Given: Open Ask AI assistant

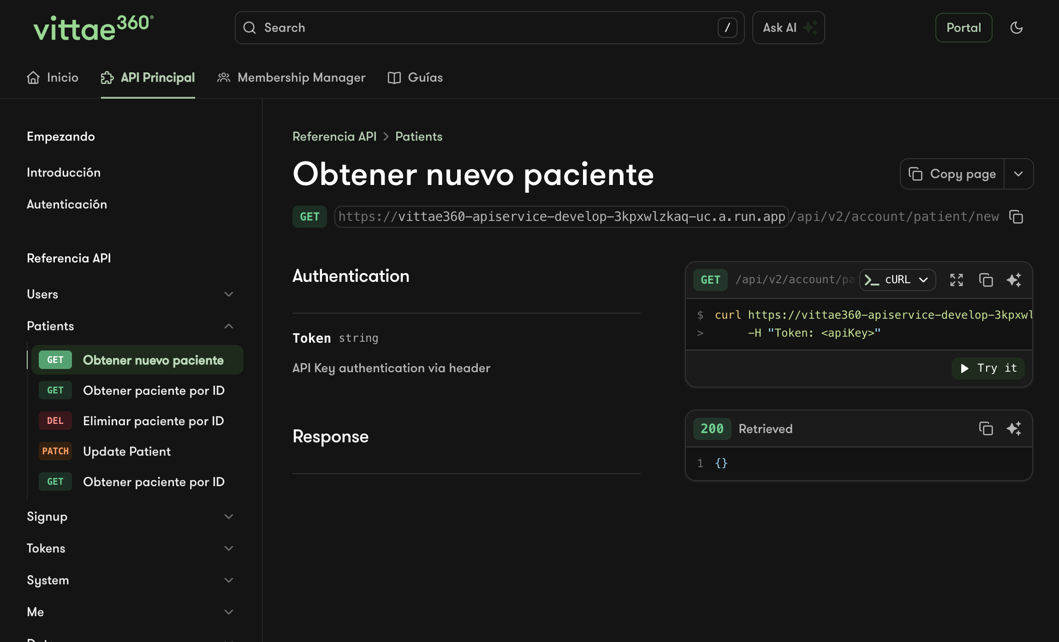Looking at the screenshot, I should pyautogui.click(x=788, y=28).
